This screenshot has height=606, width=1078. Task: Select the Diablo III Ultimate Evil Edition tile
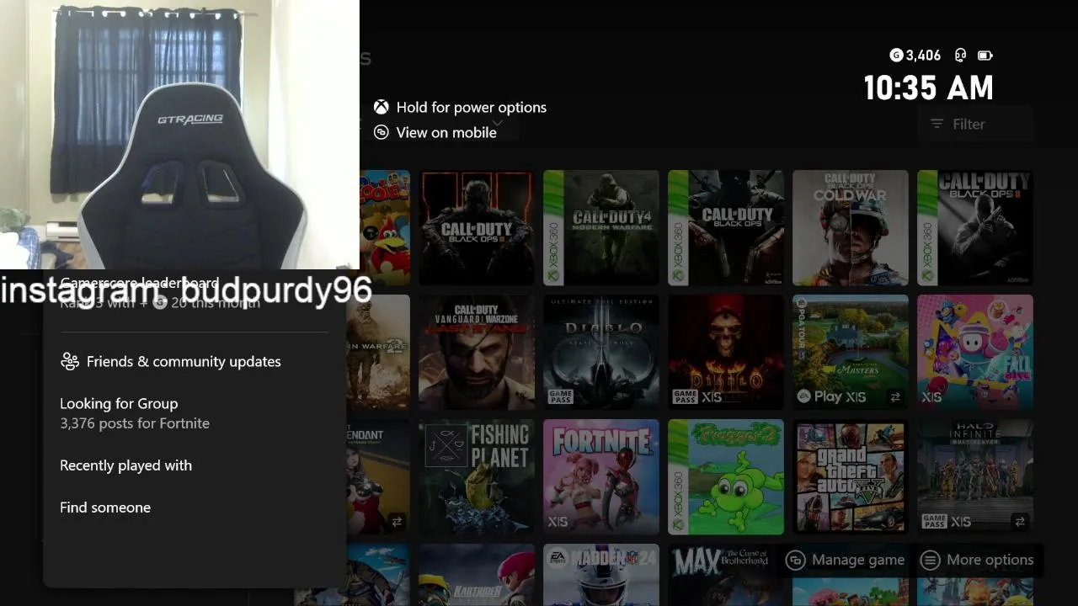tap(601, 353)
